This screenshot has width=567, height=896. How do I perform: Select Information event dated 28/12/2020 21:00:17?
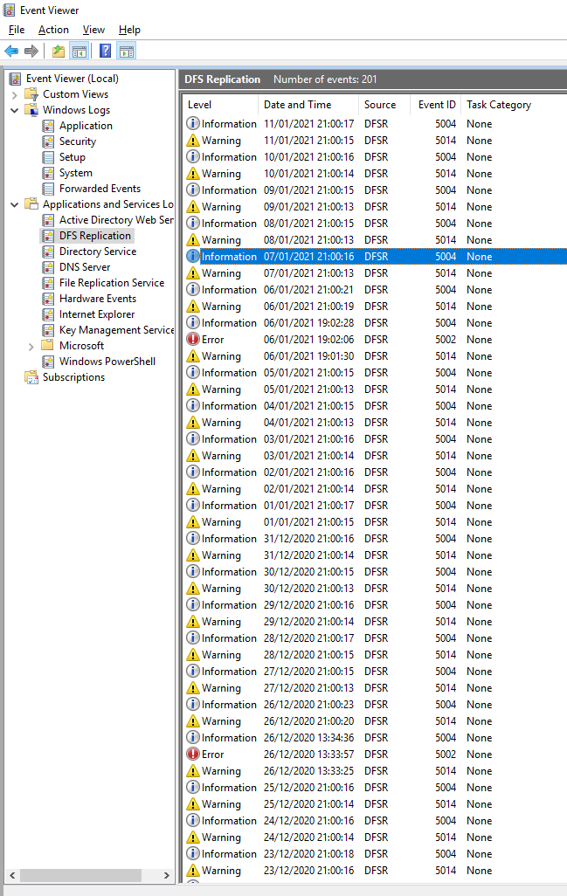[375, 638]
